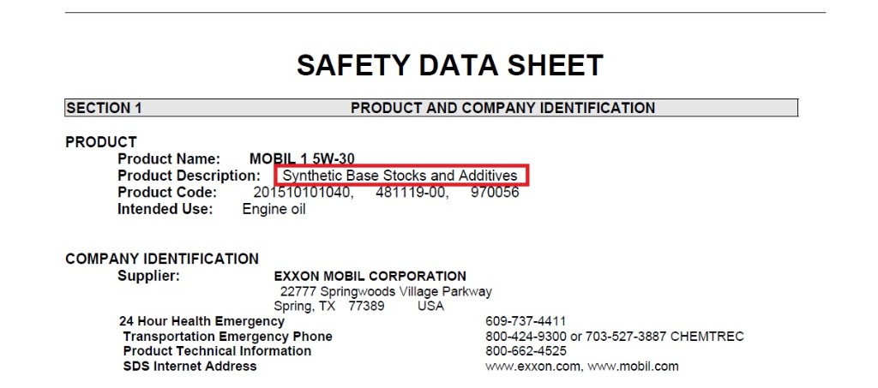The width and height of the screenshot is (878, 388).
Task: Click the SAFETY DATA SHEET title
Action: [x=449, y=65]
